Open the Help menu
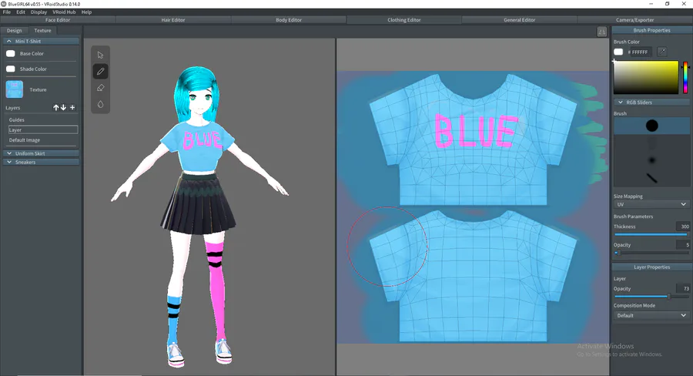 [86, 12]
